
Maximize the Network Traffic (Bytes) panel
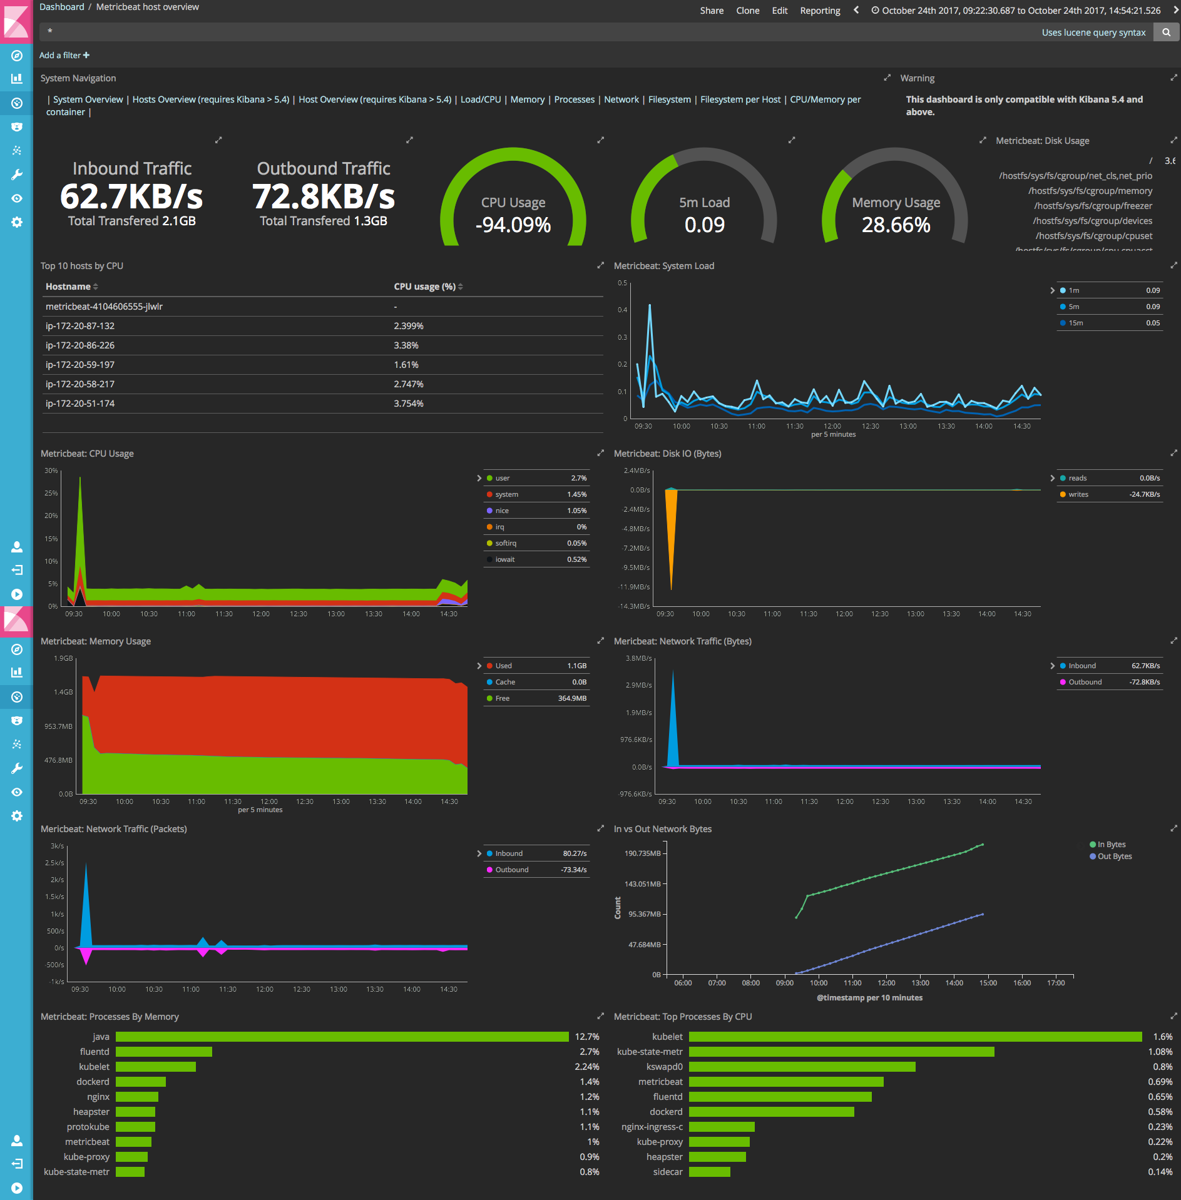[x=1173, y=641]
